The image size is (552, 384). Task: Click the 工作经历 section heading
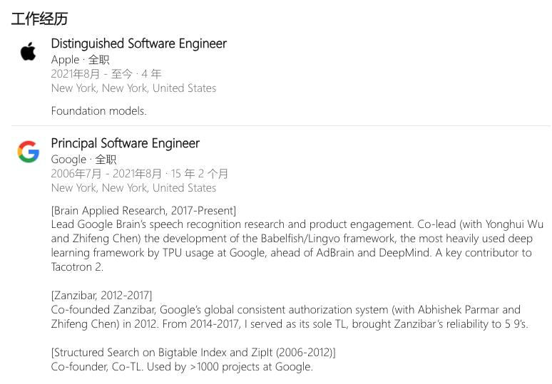pyautogui.click(x=39, y=19)
